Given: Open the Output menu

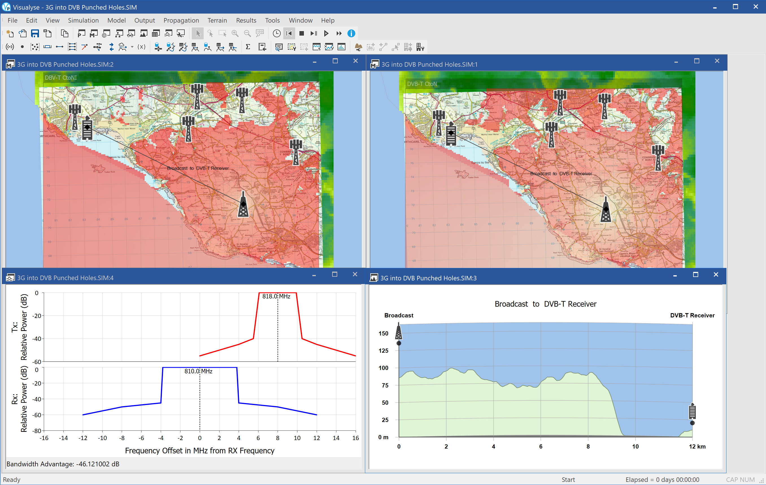Looking at the screenshot, I should point(144,20).
